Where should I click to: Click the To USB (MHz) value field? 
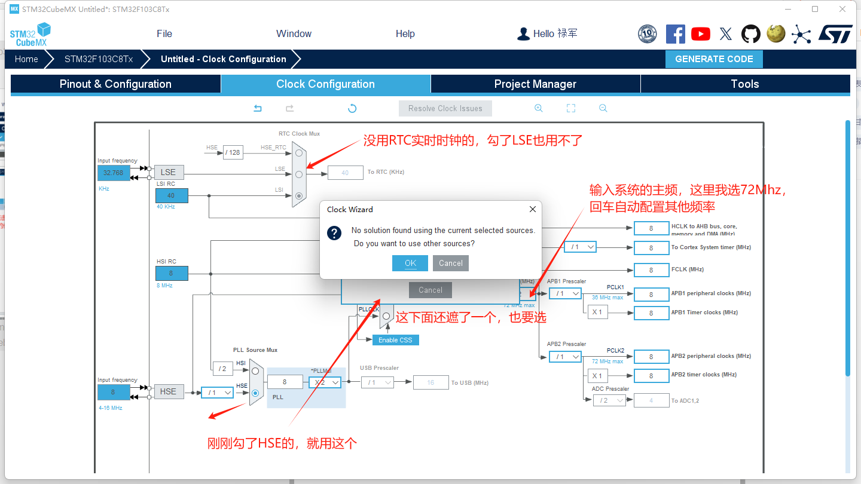click(x=430, y=382)
